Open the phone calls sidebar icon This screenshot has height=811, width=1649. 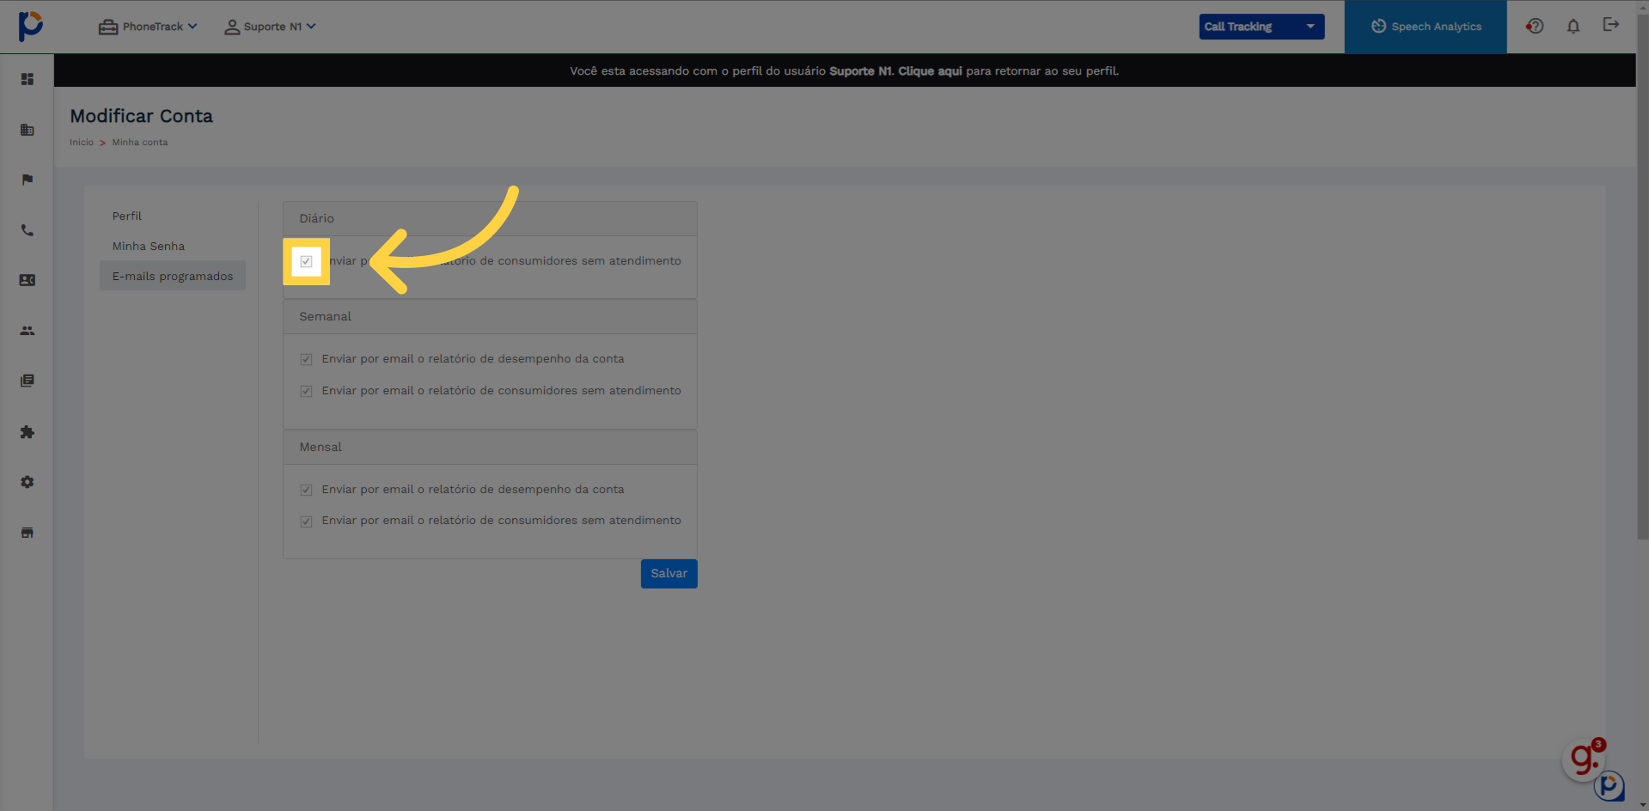[x=27, y=230]
